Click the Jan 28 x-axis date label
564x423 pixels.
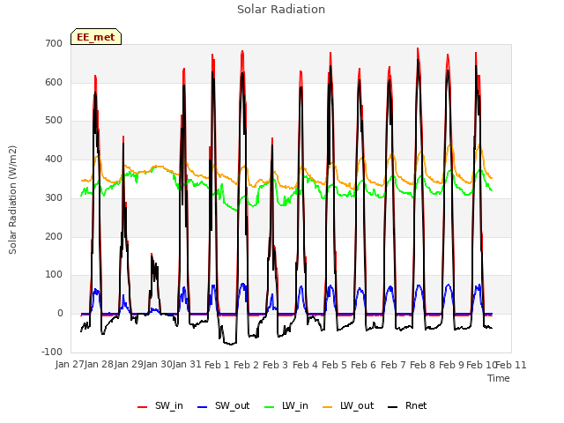coord(100,365)
